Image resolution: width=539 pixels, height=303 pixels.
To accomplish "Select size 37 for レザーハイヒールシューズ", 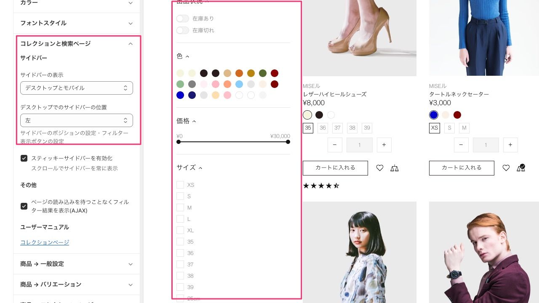I will (337, 128).
